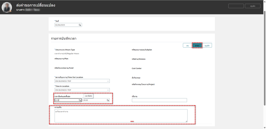The width and height of the screenshot is (266, 129).
Task: Click the quantity (ปริมาณ) input field
Action: tap(159, 100)
